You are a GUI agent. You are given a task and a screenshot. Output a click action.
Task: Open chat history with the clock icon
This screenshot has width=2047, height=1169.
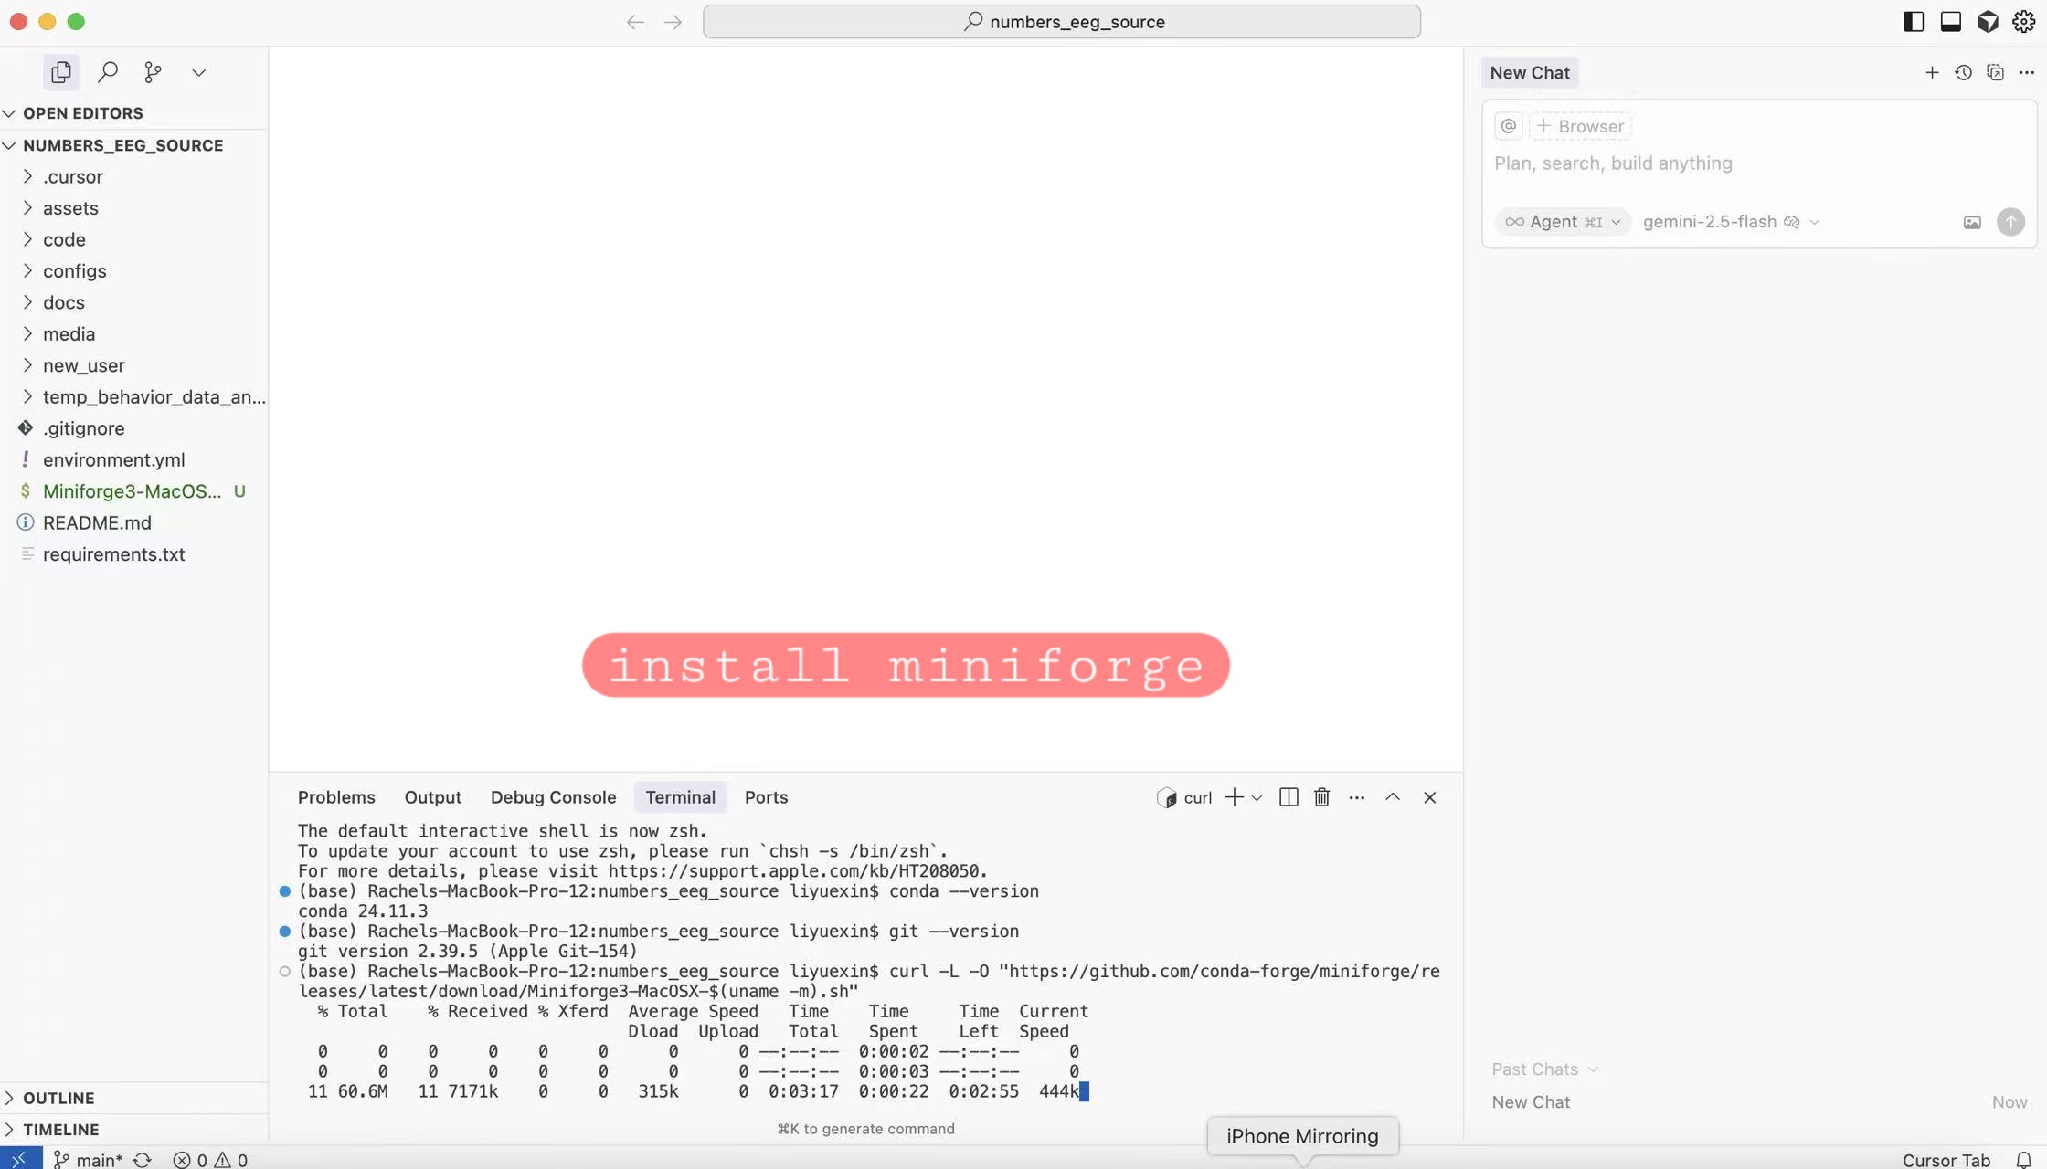1964,72
